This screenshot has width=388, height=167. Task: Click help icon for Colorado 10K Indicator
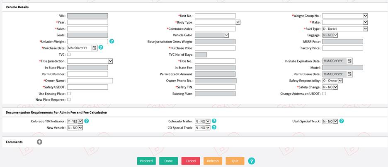(87, 121)
